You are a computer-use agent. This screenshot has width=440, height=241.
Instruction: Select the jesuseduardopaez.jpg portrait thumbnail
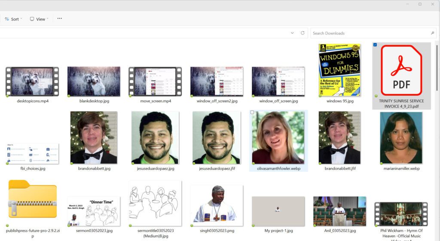tap(155, 137)
